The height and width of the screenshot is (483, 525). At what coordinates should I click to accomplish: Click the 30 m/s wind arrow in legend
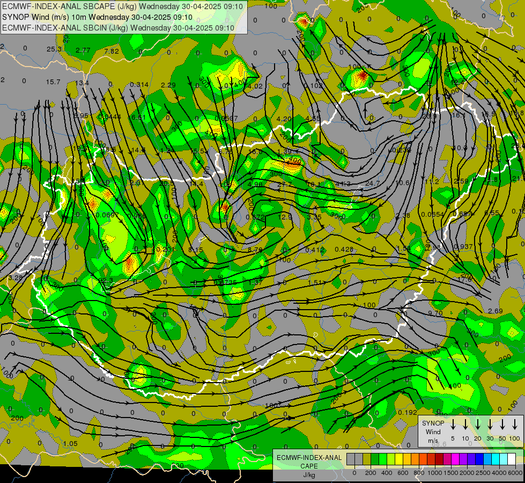pos(490,425)
